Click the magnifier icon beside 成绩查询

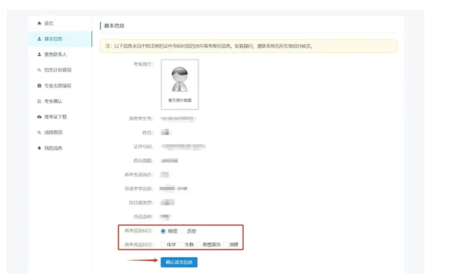pyautogui.click(x=39, y=132)
